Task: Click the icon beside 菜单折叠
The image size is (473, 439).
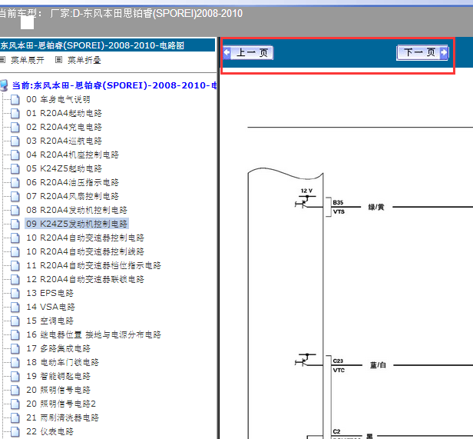Action: point(59,60)
